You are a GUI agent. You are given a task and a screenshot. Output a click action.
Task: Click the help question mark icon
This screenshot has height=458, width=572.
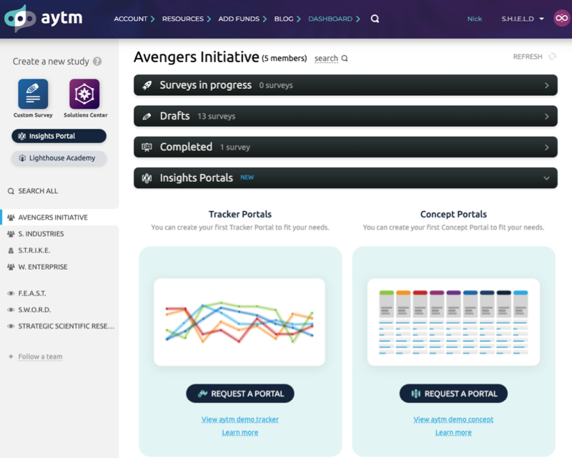coord(97,62)
